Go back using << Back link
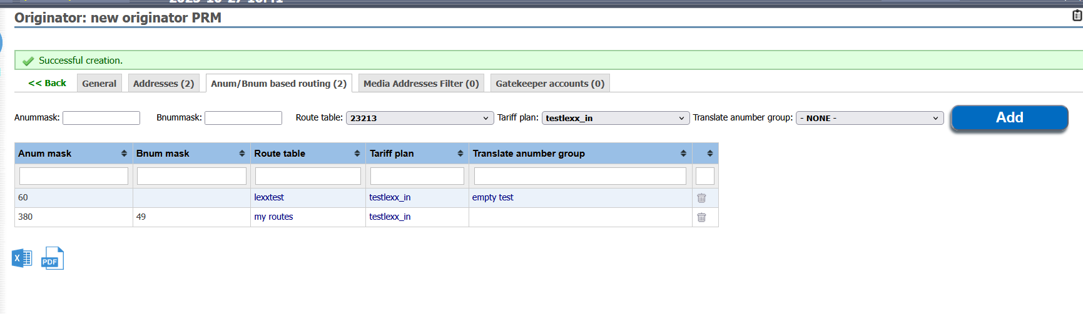The height and width of the screenshot is (314, 1083). pos(47,83)
